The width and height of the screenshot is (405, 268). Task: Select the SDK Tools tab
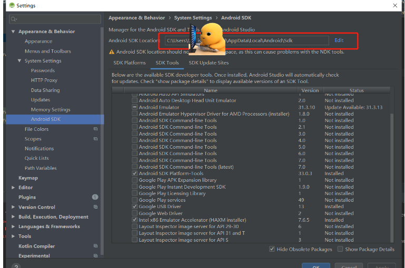(167, 63)
